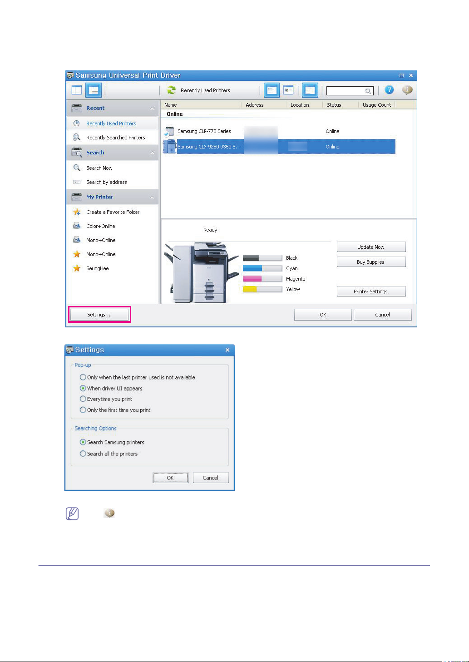The width and height of the screenshot is (469, 662).
Task: Select 'Everytime you print' radio option
Action: pos(83,399)
